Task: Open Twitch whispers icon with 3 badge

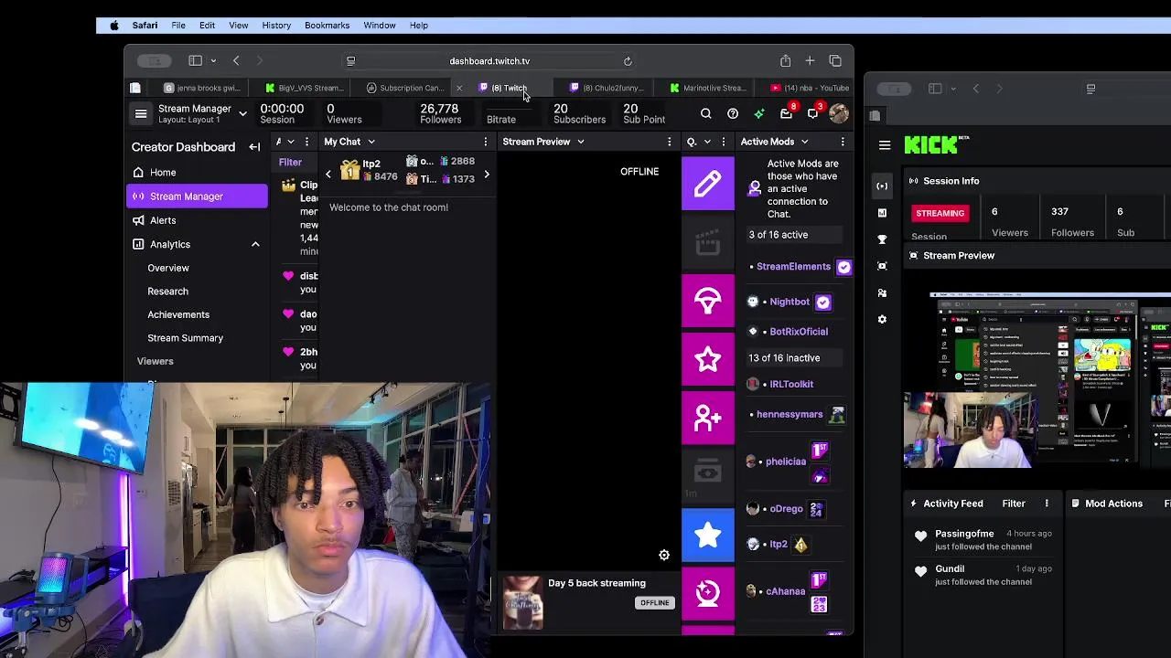Action: (x=813, y=113)
